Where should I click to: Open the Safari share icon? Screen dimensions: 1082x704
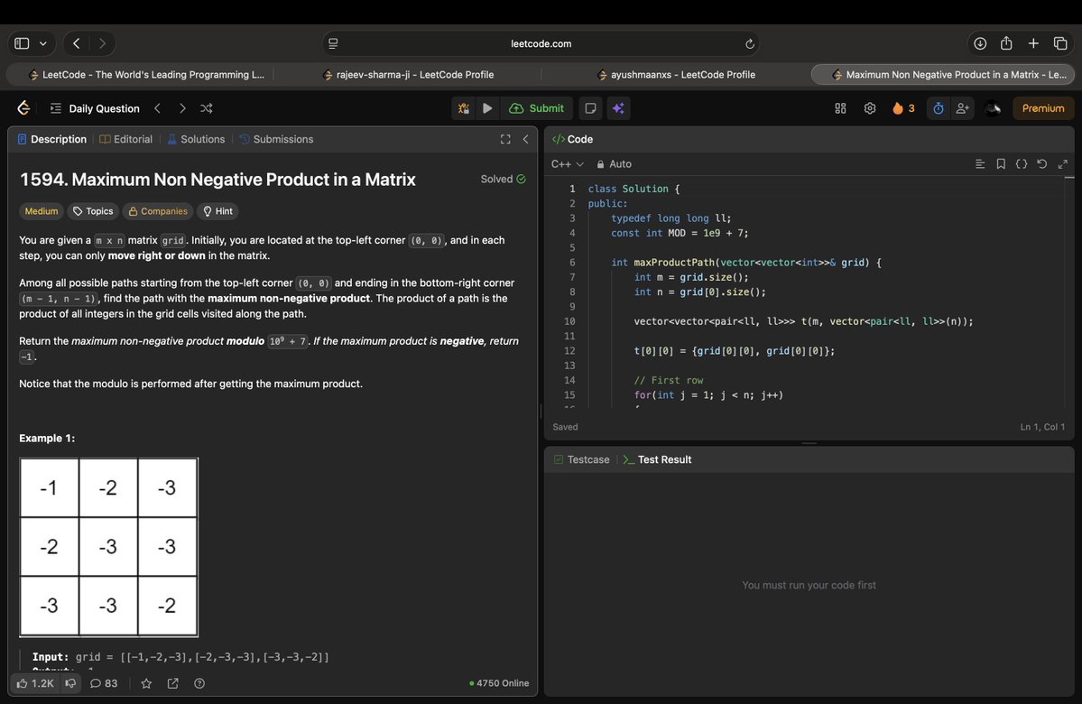tap(1006, 43)
